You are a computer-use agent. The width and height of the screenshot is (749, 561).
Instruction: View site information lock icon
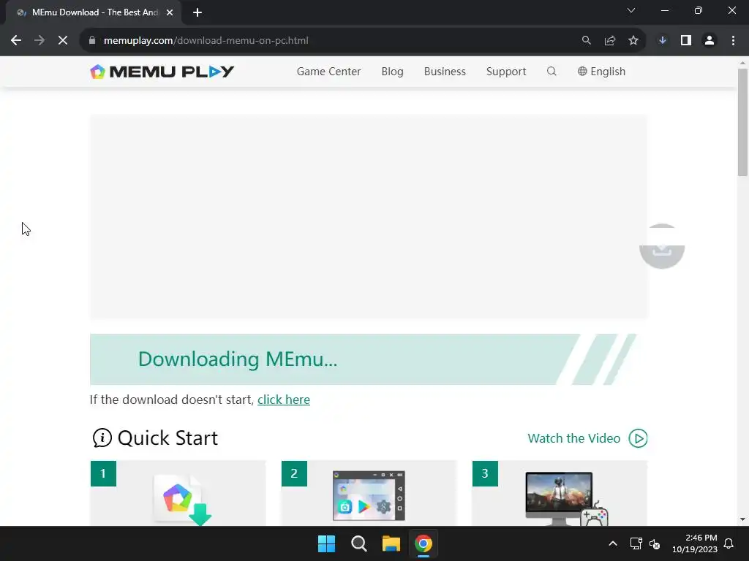click(92, 41)
